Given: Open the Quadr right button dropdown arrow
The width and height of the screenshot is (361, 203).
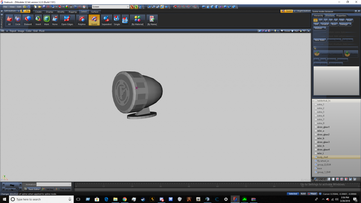Looking at the screenshot, I should [x=295, y=11].
